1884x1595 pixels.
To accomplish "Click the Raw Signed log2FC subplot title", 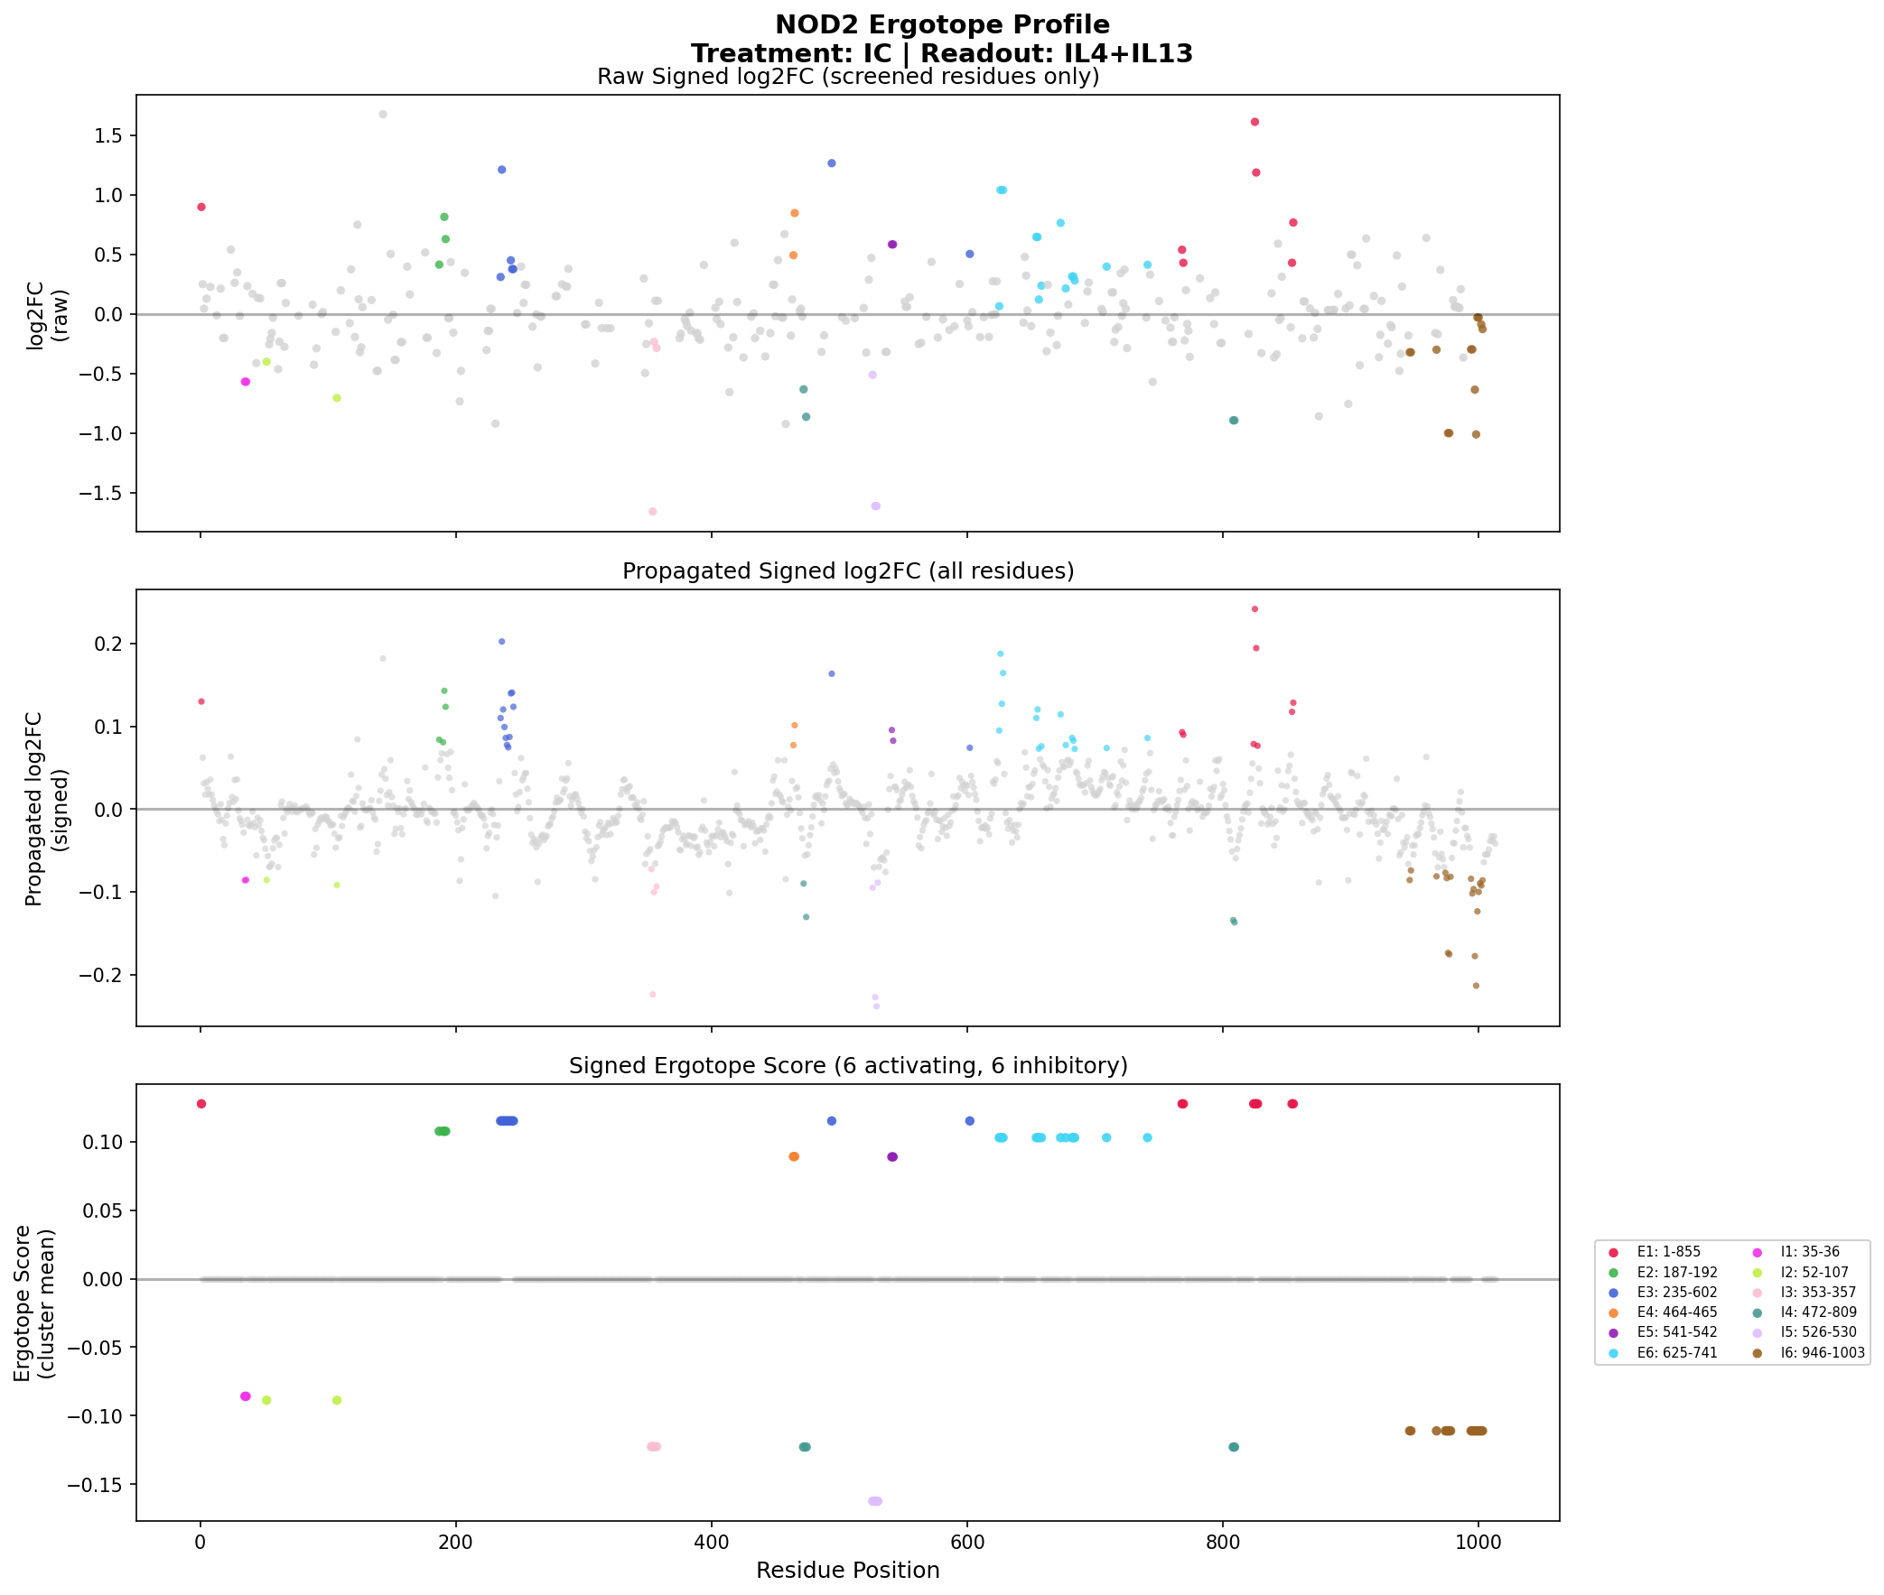I will point(847,77).
